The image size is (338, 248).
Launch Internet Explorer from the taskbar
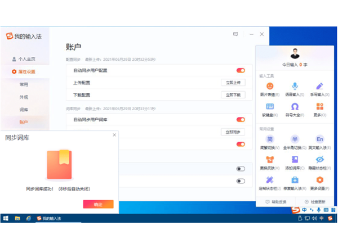[29, 218]
